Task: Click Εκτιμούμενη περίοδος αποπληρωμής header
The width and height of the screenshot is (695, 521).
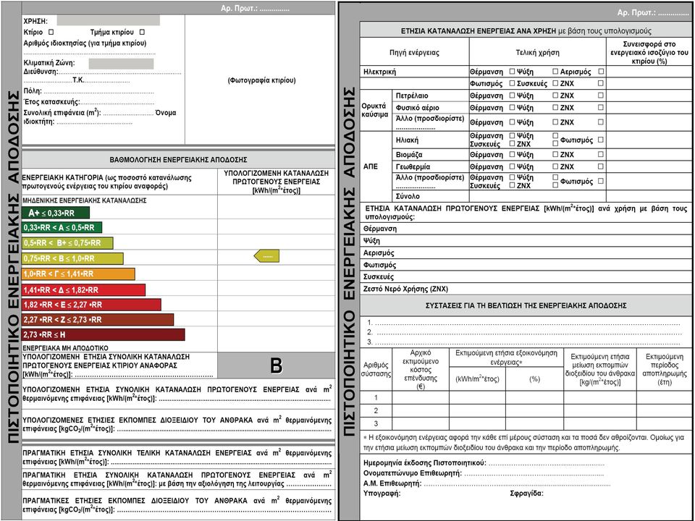Action: tap(665, 369)
